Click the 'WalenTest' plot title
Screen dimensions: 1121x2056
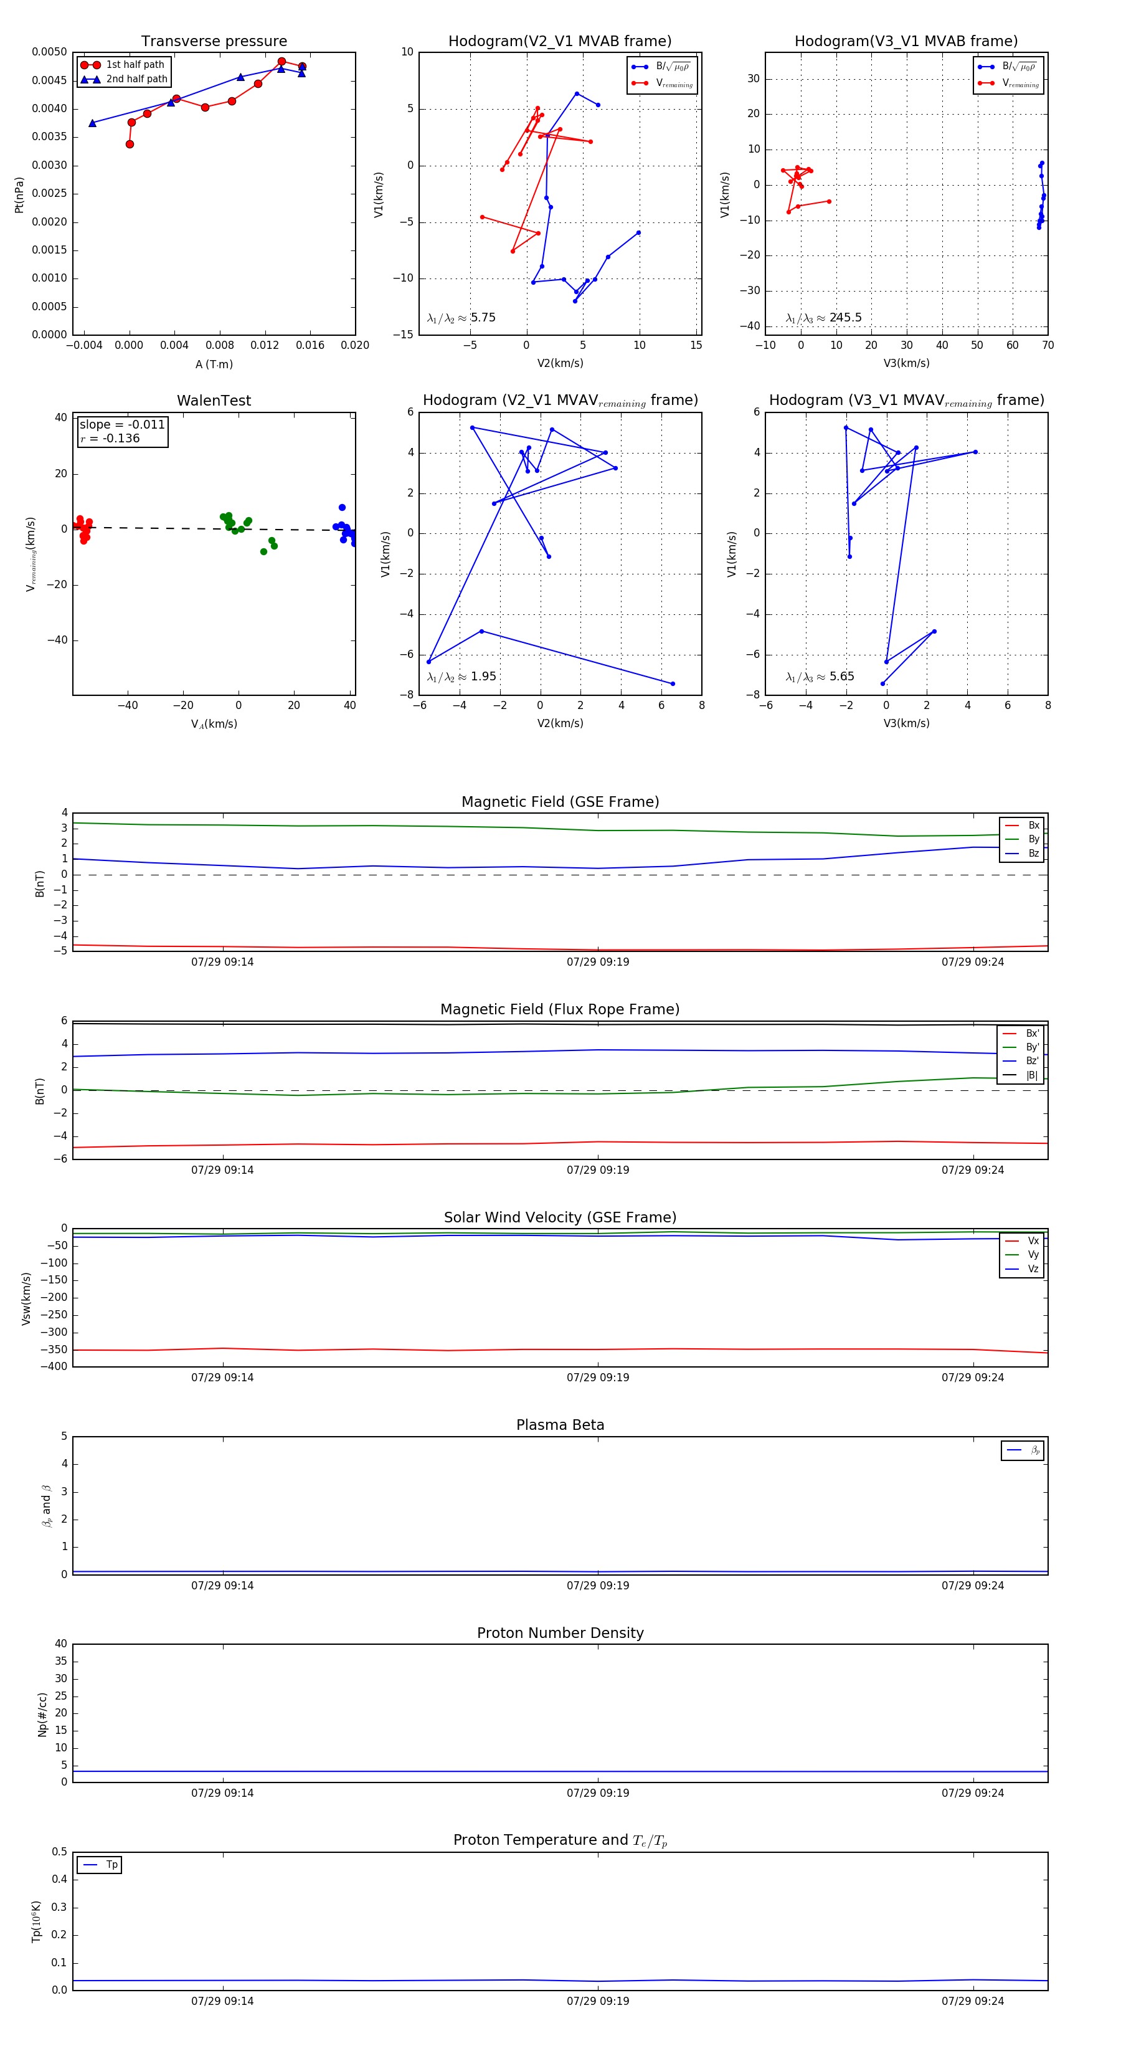214,401
